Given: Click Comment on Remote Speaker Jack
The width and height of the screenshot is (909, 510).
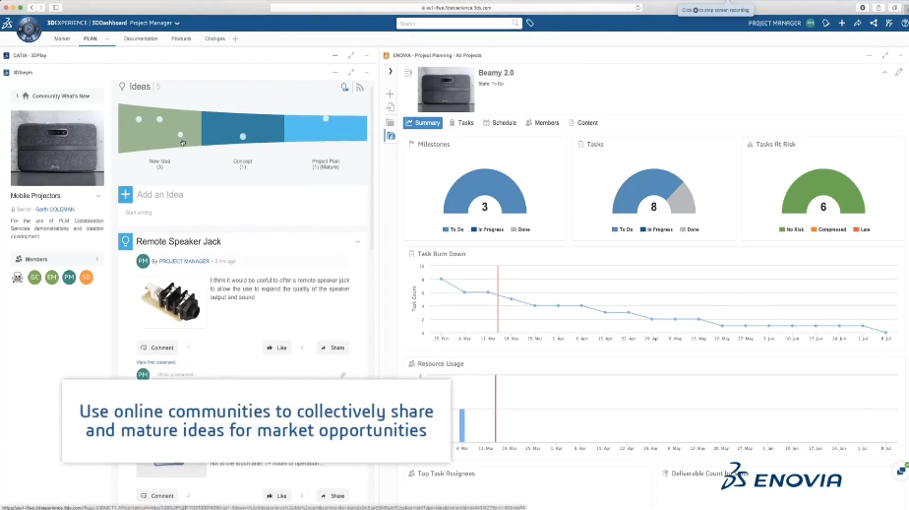Looking at the screenshot, I should click(157, 348).
